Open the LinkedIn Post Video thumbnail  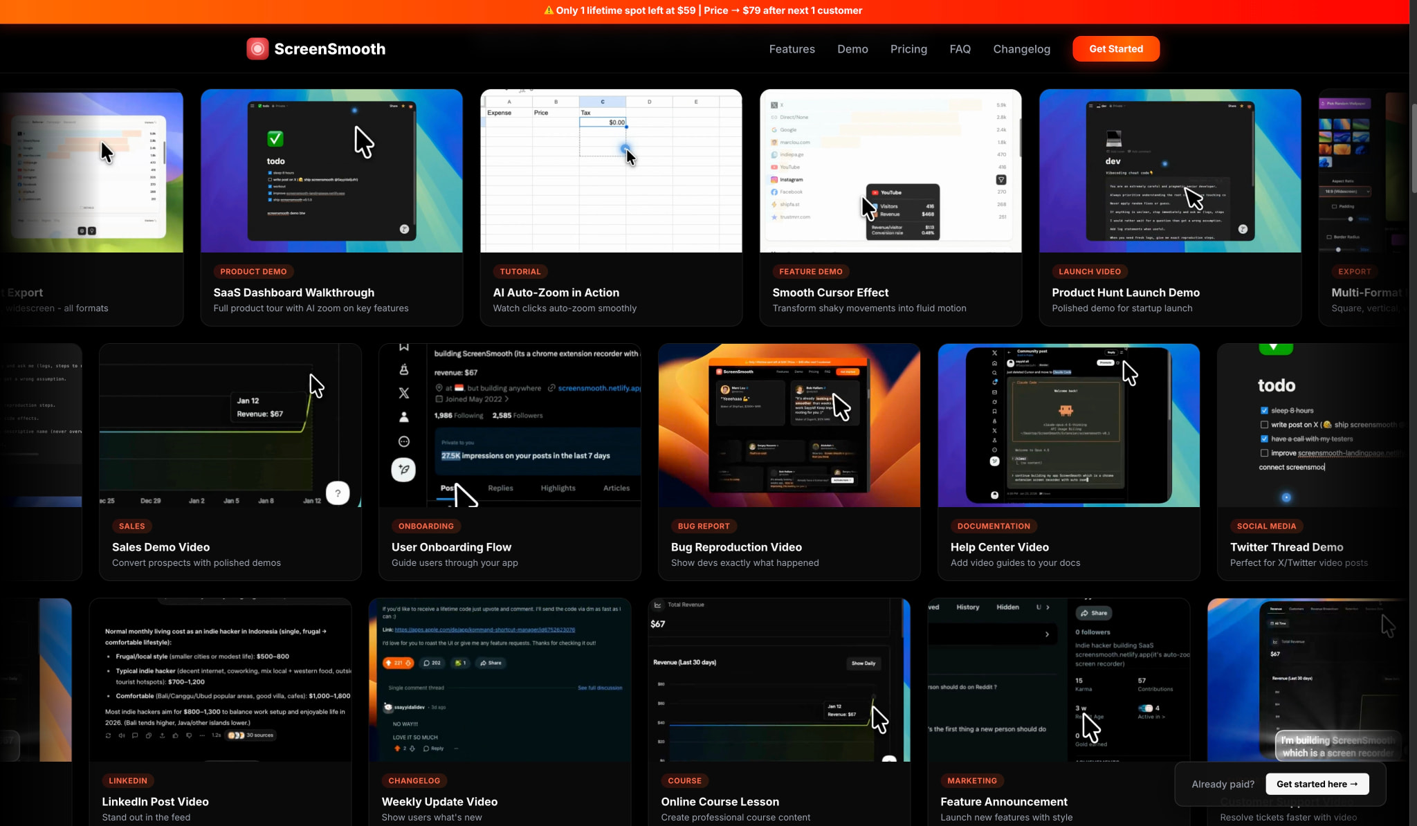(x=220, y=680)
